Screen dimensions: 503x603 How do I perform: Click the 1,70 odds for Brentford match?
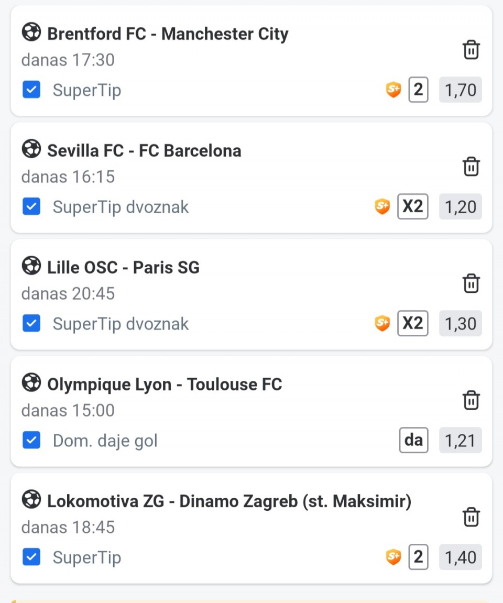tap(460, 90)
